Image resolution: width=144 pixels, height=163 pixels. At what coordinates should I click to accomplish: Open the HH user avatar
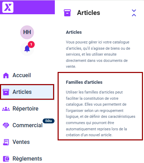click(27, 32)
